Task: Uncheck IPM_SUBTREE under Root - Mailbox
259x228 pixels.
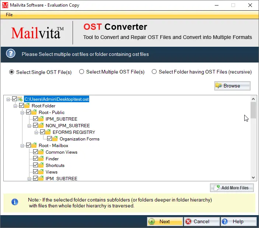Action: click(x=35, y=178)
